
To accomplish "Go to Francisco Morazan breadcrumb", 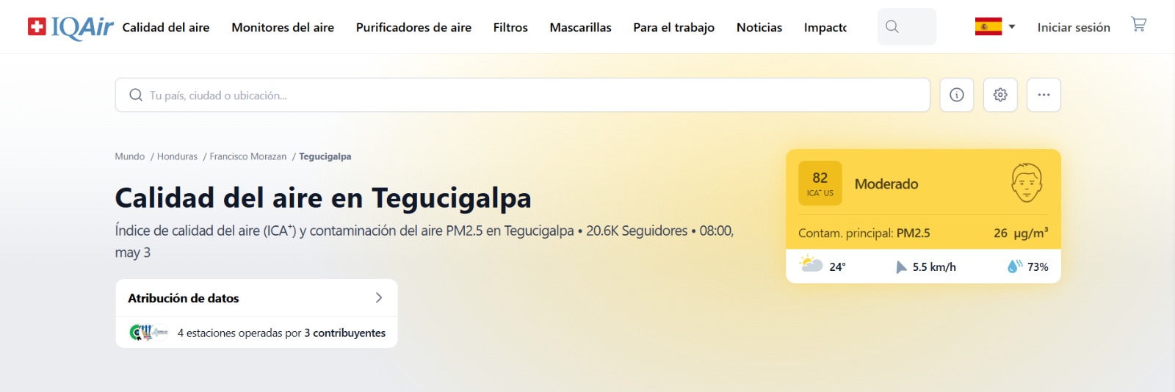I will pyautogui.click(x=248, y=156).
